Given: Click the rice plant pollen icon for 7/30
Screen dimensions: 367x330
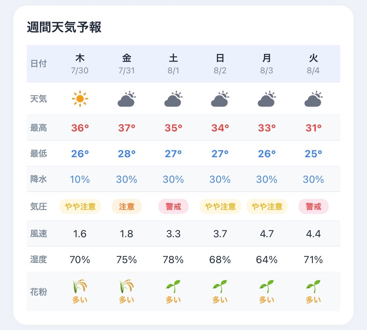Looking at the screenshot, I should pyautogui.click(x=80, y=286).
